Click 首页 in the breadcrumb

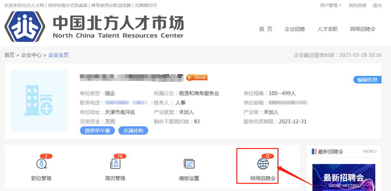coord(10,55)
